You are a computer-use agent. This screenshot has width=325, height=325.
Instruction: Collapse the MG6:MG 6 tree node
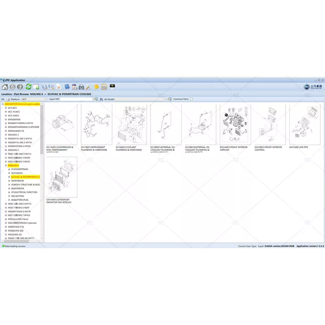(x=6, y=165)
